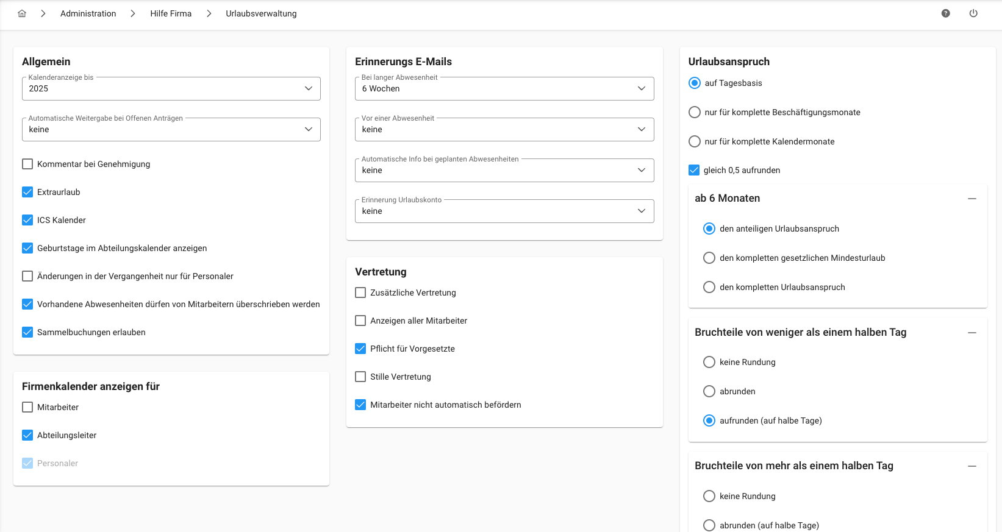Go to Administration in breadcrumb
This screenshot has height=532, width=1002.
[88, 13]
